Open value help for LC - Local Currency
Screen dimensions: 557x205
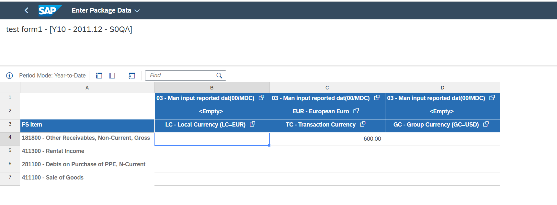pos(253,124)
